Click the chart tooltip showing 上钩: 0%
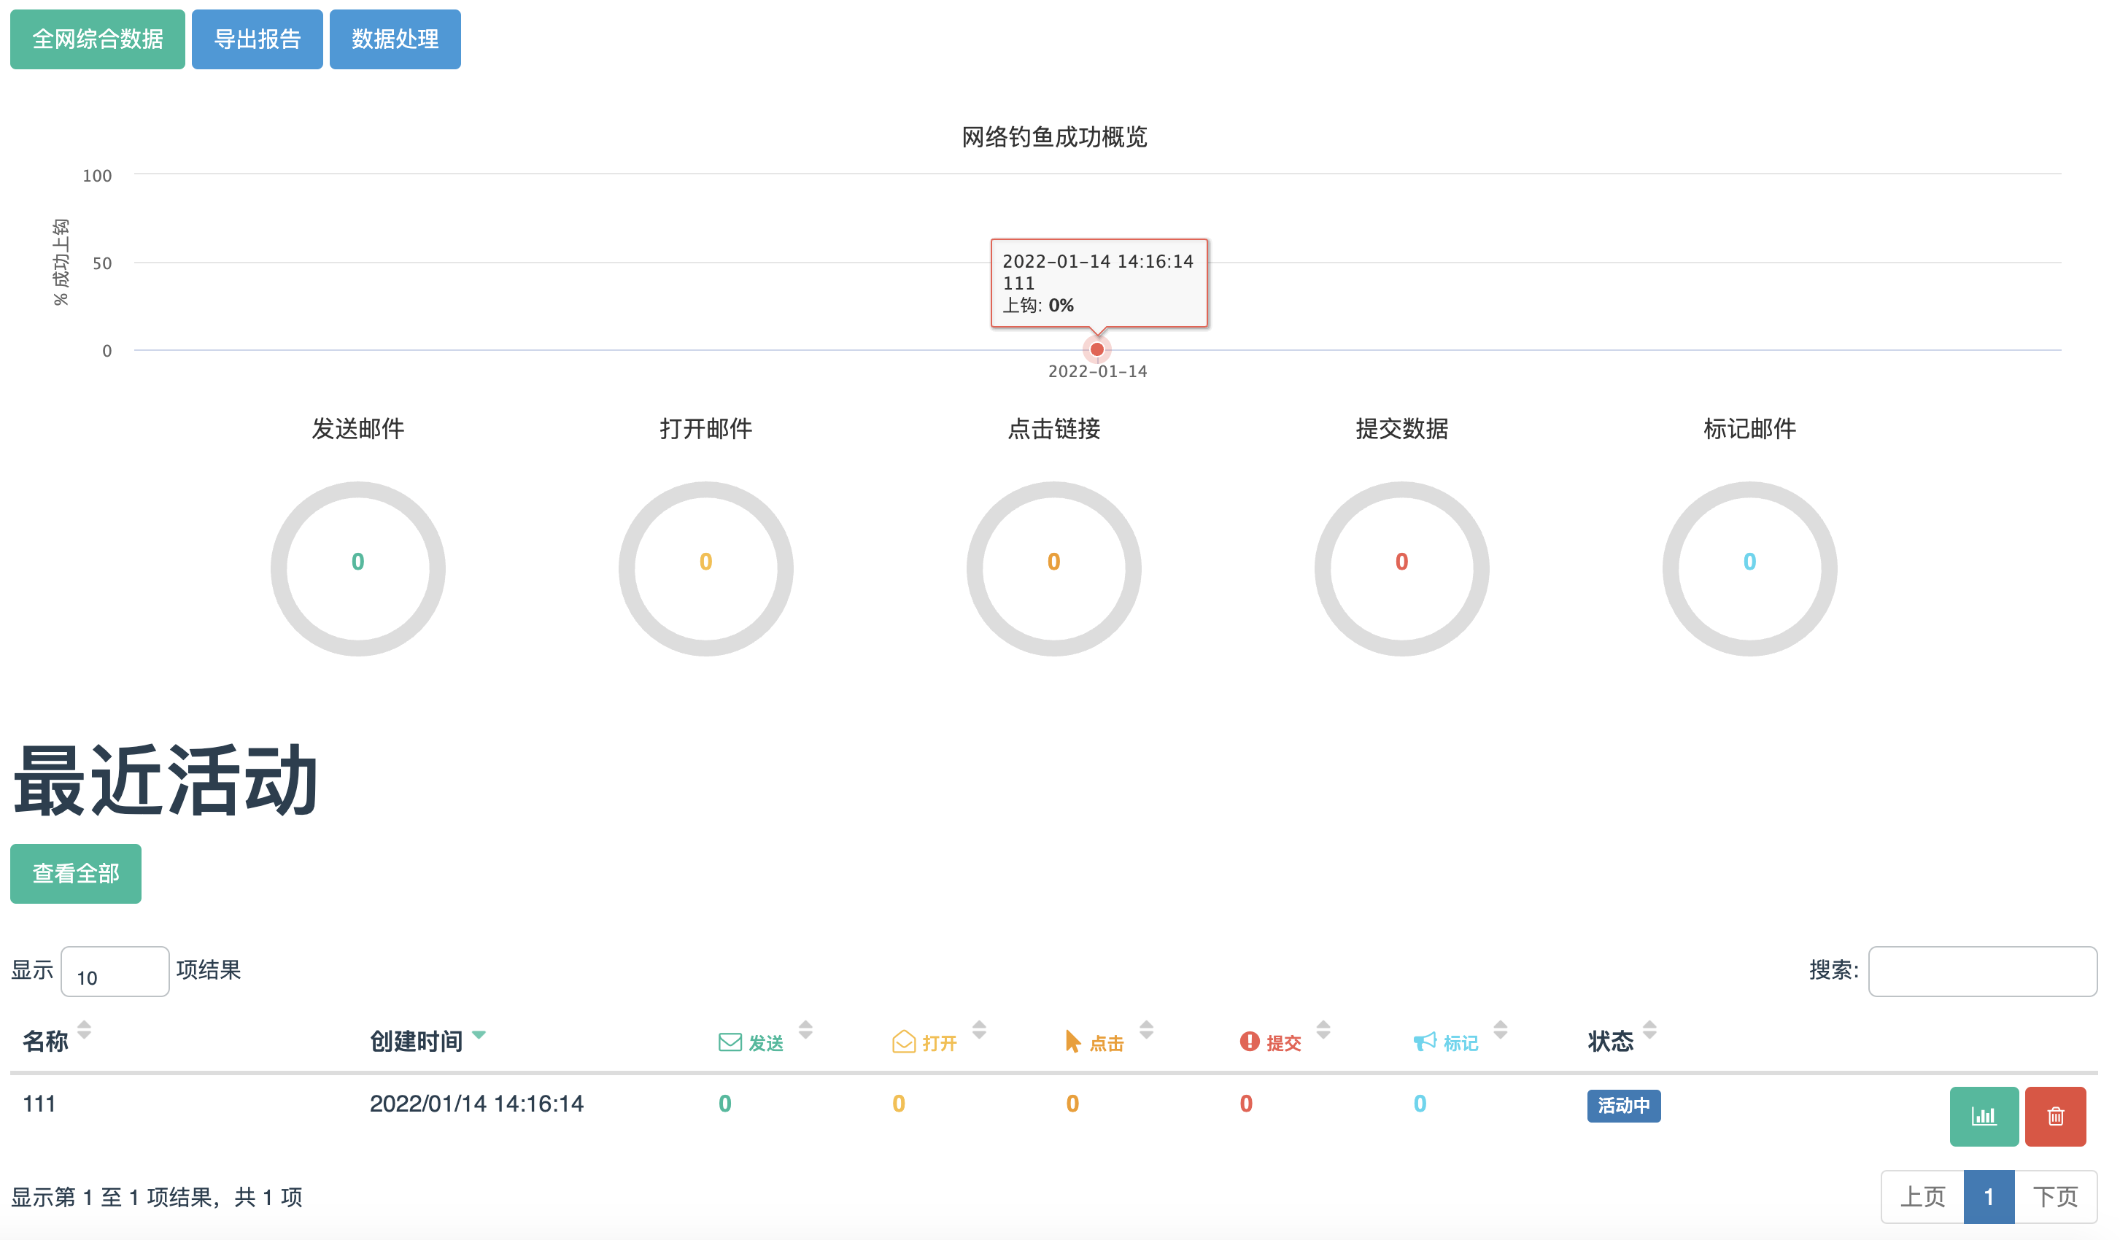Viewport: 2120px width, 1240px height. point(1099,284)
